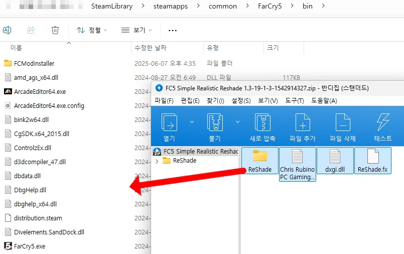Viewport: 404px width, 254px height.
Task: Click the more options ellipsis in Explorer toolbar
Action: click(x=172, y=30)
